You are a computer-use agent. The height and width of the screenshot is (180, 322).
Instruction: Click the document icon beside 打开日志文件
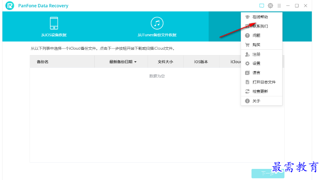pos(247,82)
